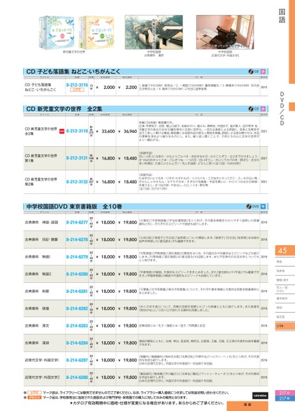Click the blue 217 page number tag
Screen dimensions: 295x411
click(x=285, y=398)
